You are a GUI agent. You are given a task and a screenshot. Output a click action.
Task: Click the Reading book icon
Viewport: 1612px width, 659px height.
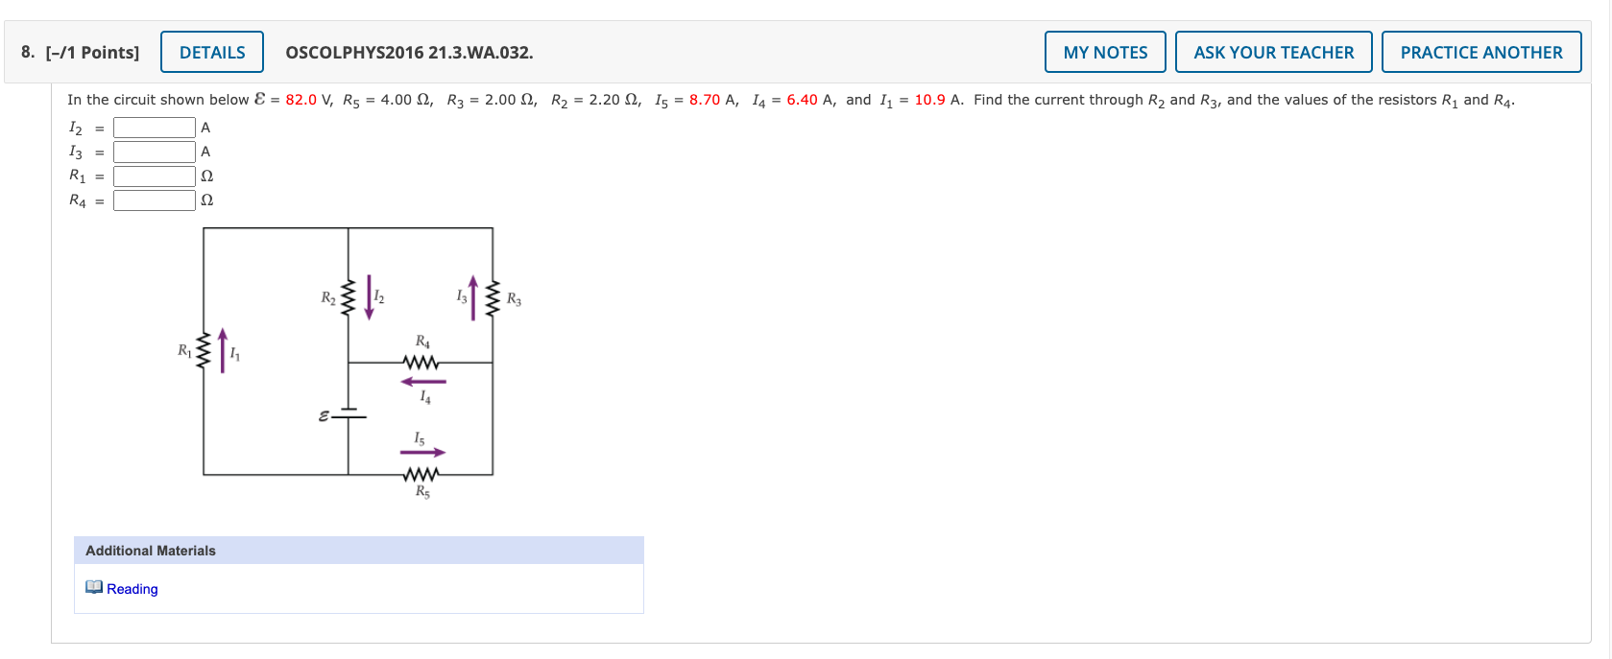(93, 588)
